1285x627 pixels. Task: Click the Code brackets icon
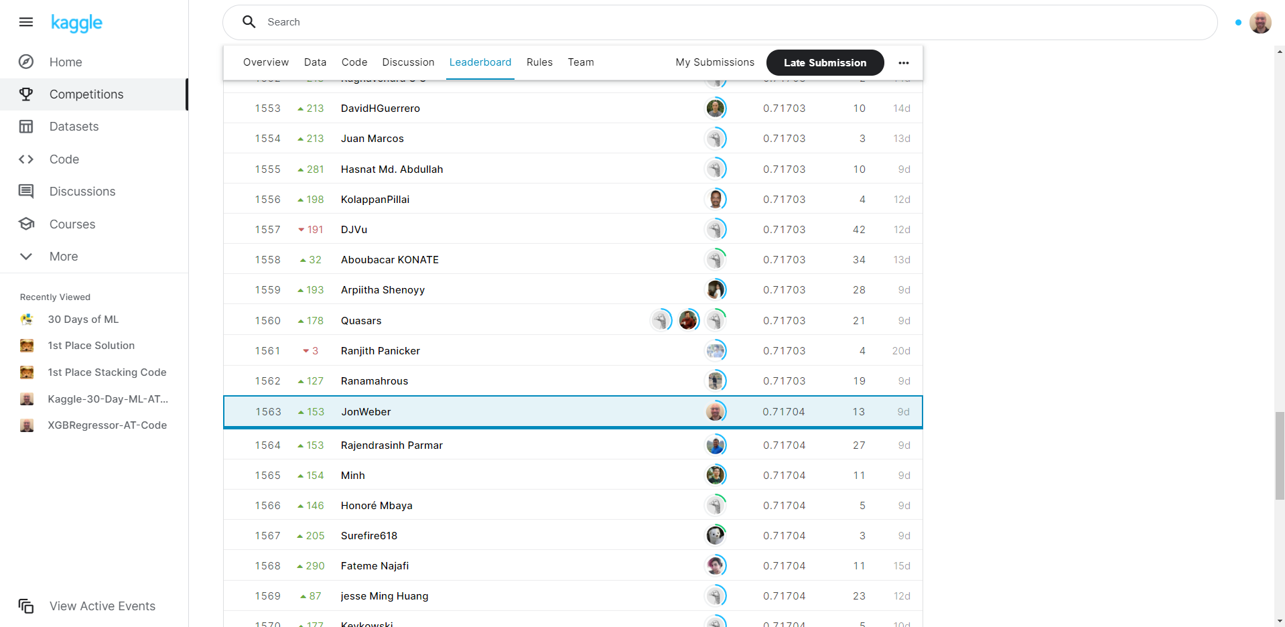point(26,159)
